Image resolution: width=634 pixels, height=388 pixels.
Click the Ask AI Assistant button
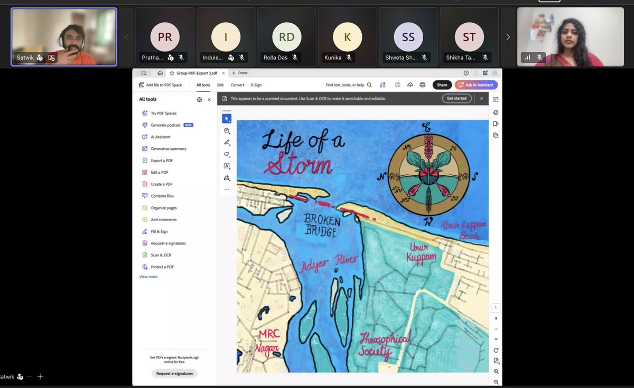(476, 84)
